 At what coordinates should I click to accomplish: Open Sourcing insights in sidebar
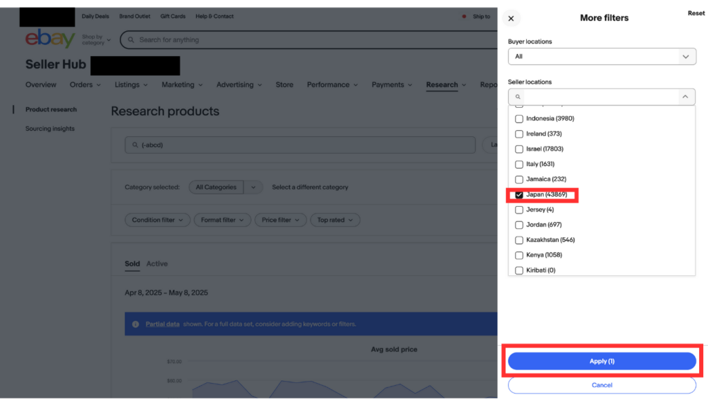tap(50, 129)
